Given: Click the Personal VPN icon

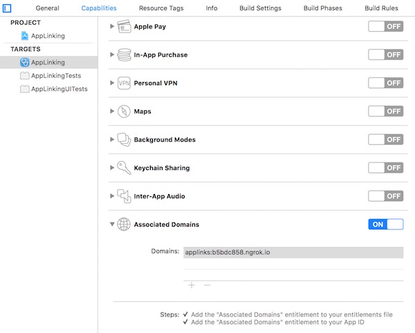Looking at the screenshot, I should [124, 83].
